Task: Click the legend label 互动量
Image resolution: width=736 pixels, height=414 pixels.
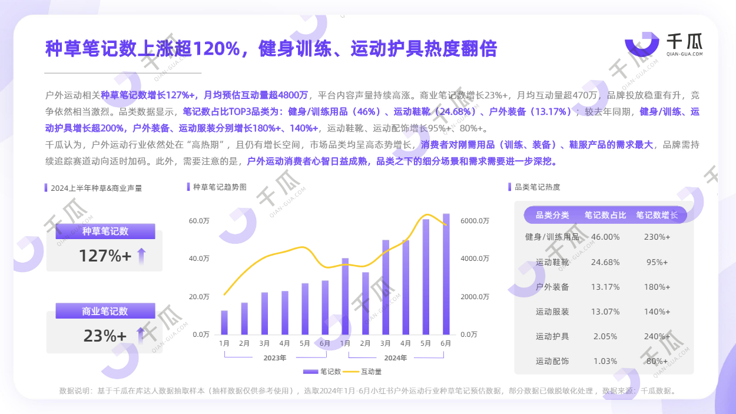Action: 371,372
